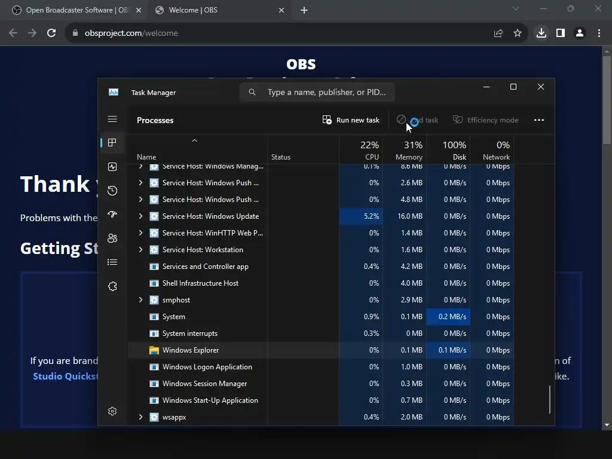Expand the smphost process row
The height and width of the screenshot is (459, 612).
pyautogui.click(x=141, y=300)
